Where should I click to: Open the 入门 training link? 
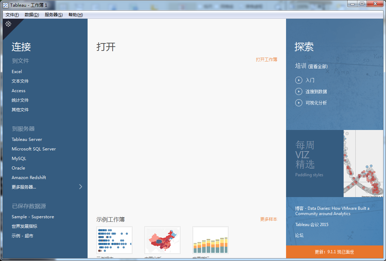310,80
